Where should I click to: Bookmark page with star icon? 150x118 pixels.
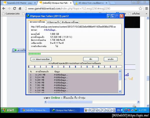coord(140,9)
